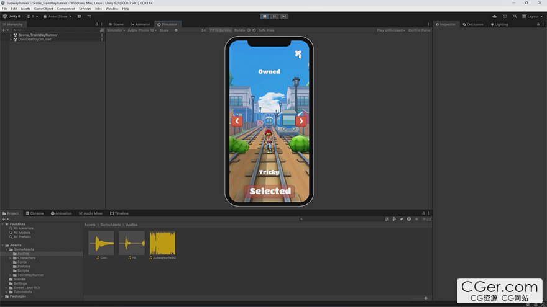Switch to the Console tab
547x307 pixels.
[35, 213]
